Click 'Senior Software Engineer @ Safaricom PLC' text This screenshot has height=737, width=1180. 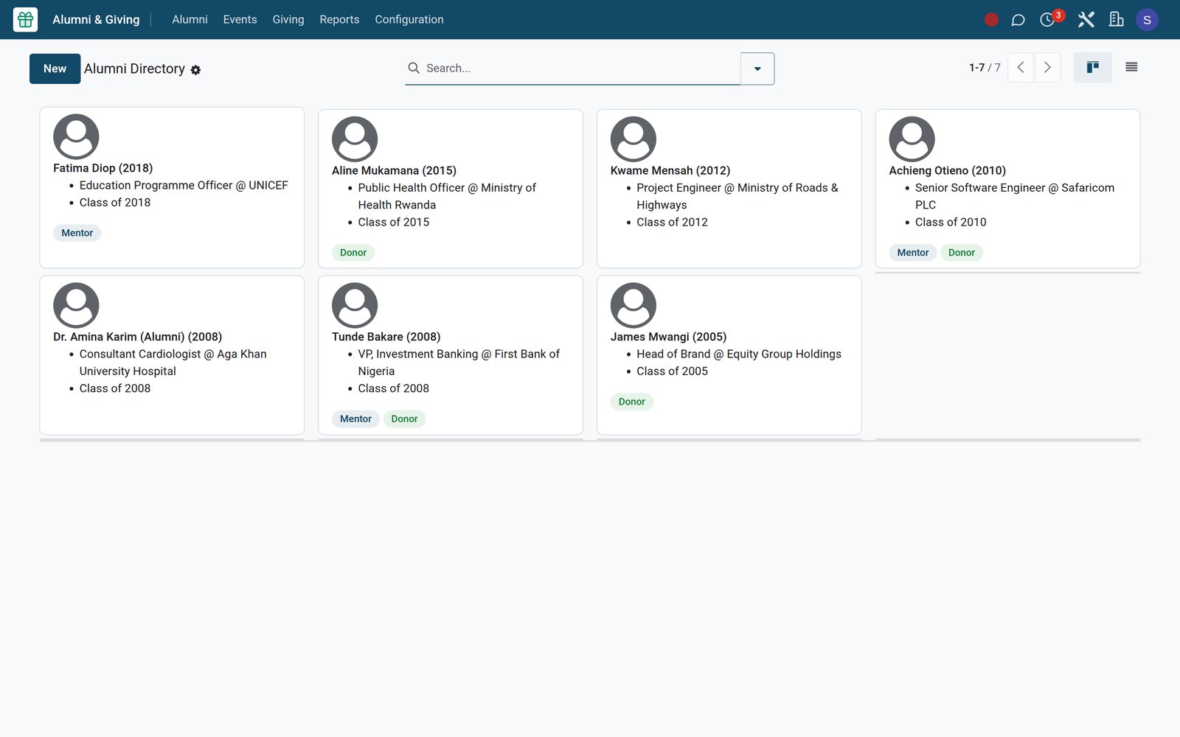point(1015,197)
